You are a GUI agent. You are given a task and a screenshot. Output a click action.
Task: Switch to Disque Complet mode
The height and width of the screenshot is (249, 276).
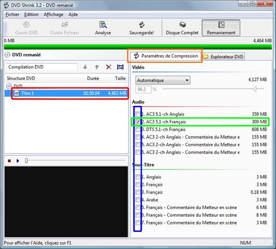pos(182,28)
